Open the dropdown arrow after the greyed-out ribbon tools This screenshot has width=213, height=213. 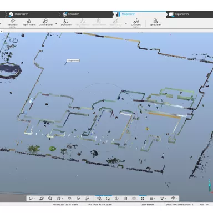point(126,23)
